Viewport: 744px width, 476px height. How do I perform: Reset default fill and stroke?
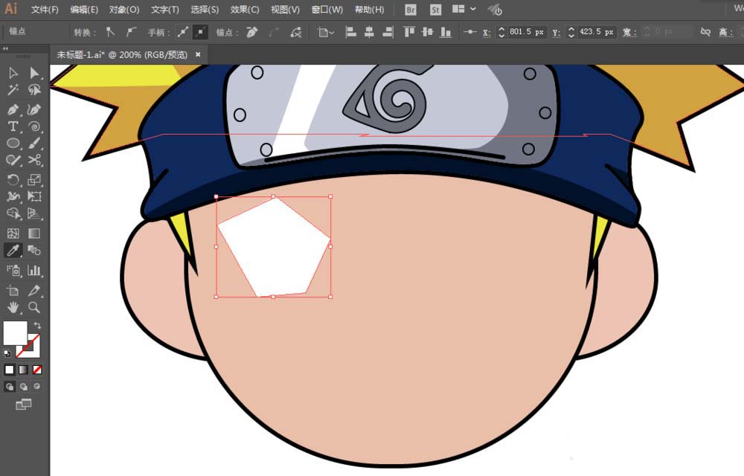[x=7, y=353]
